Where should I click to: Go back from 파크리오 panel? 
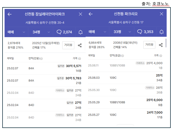tap(91, 14)
